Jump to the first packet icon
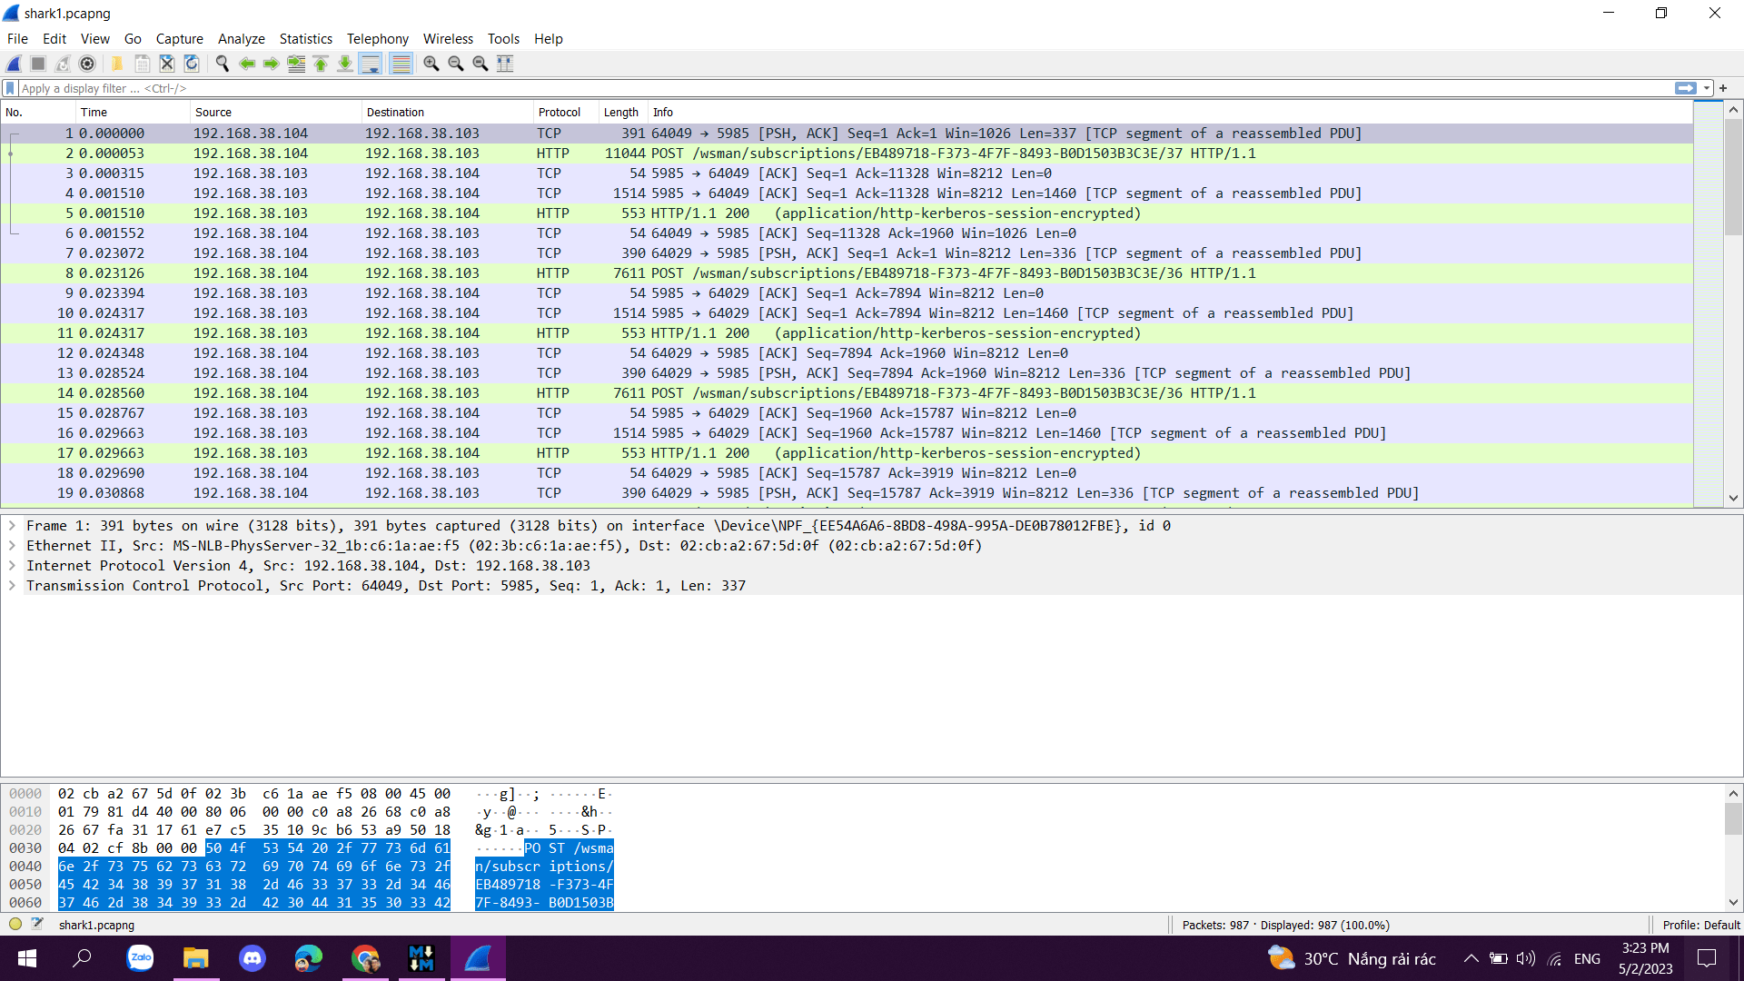This screenshot has height=981, width=1744. pos(321,64)
